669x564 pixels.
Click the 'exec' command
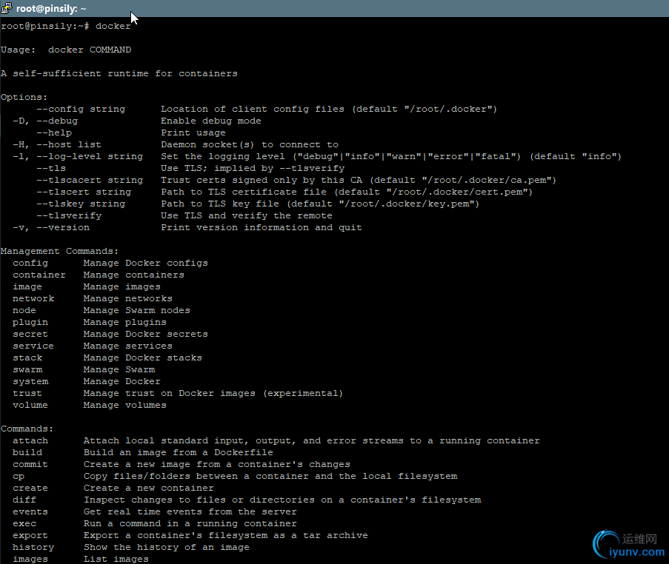click(24, 523)
